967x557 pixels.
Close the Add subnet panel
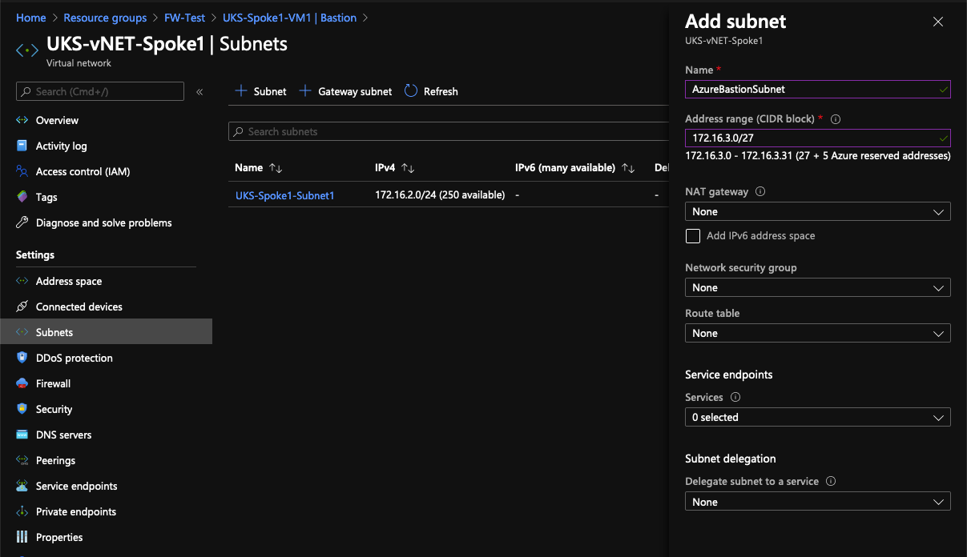pos(938,22)
